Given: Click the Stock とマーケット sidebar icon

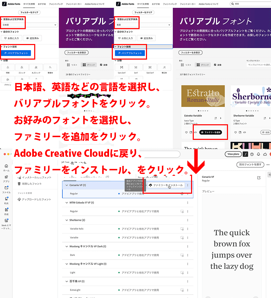Looking at the screenshot, I should 6,221.
